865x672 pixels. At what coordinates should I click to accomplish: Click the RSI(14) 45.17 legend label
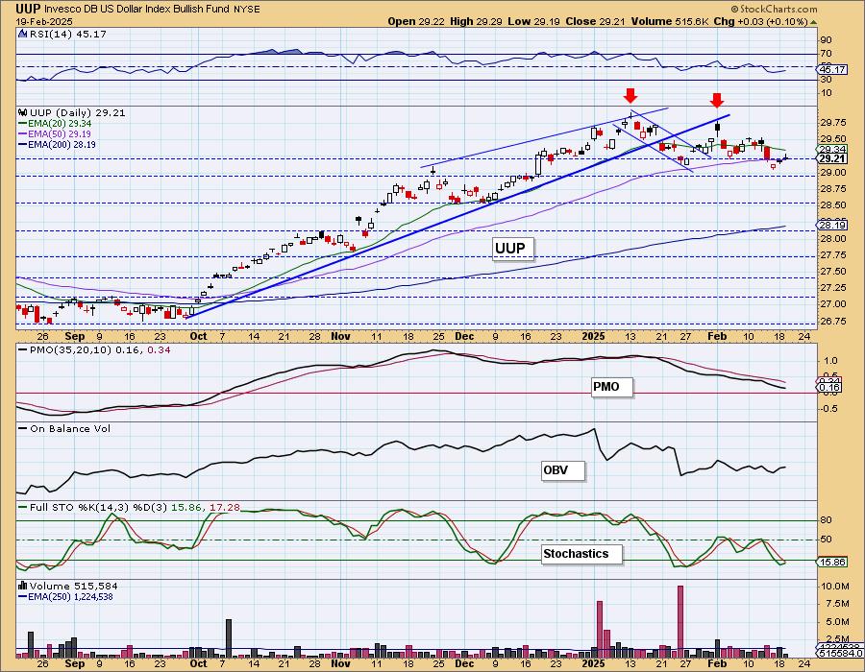coord(68,34)
